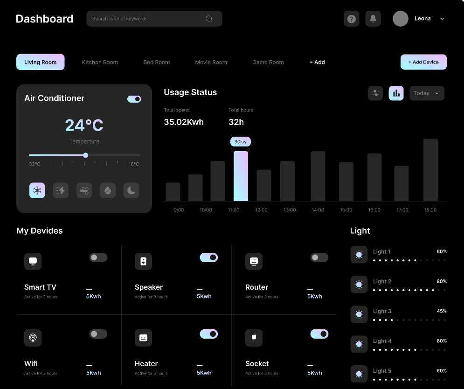Enable the Smart TV switch
464x389 pixels.
click(x=98, y=257)
